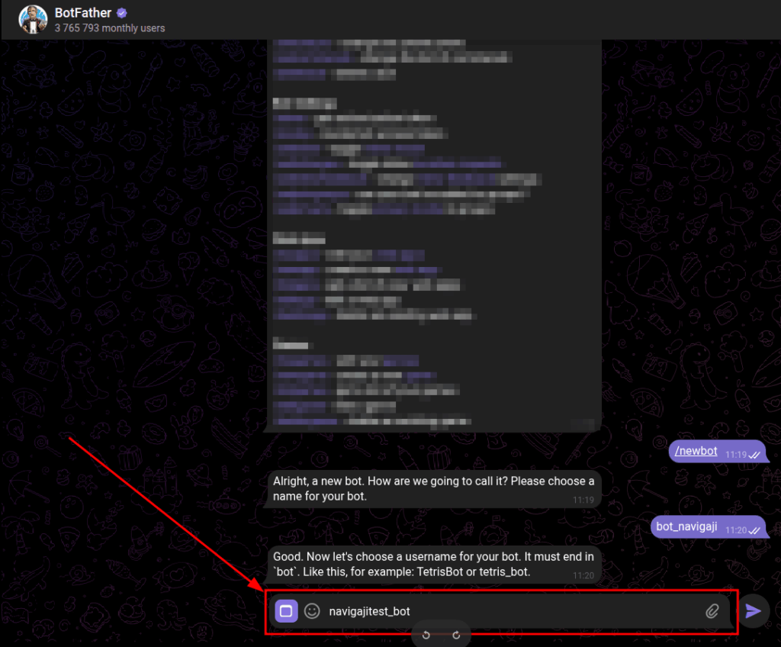Click the 11:19 timestamp on name prompt

coord(583,500)
